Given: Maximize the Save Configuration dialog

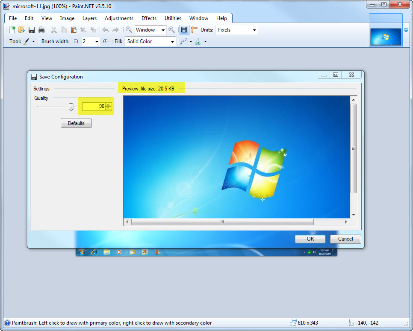Looking at the screenshot, I should pos(336,75).
